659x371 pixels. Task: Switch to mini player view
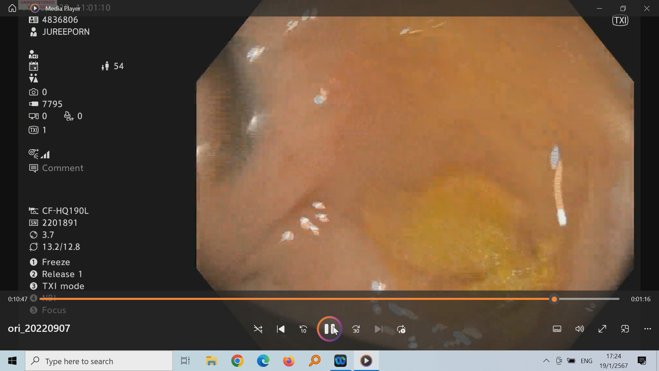tap(625, 329)
